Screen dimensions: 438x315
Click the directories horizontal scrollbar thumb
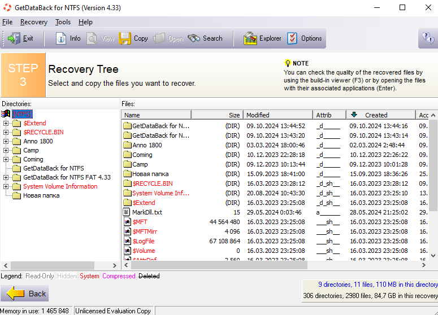pos(53,265)
